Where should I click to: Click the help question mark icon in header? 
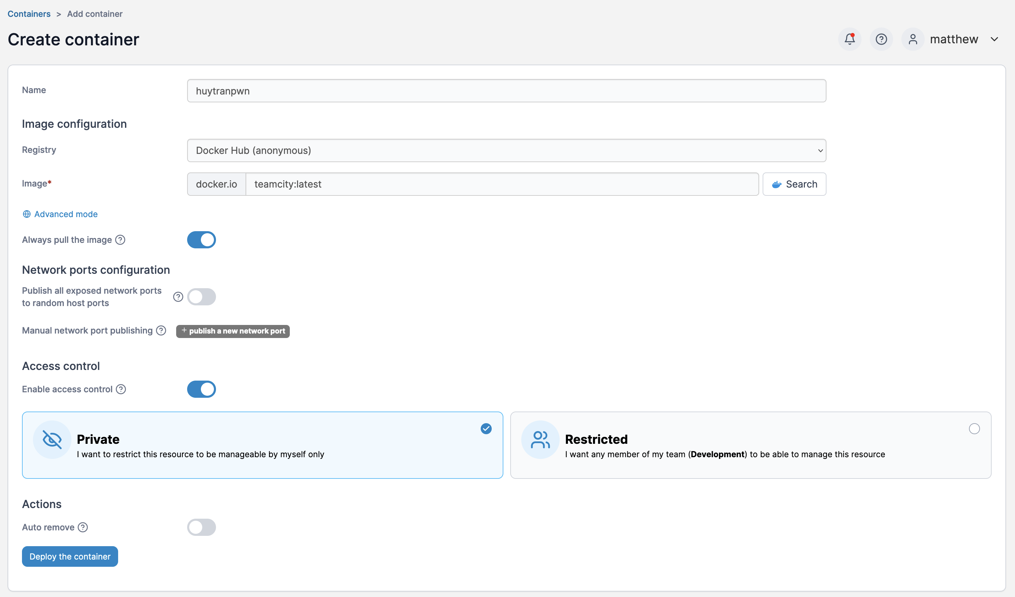click(881, 39)
